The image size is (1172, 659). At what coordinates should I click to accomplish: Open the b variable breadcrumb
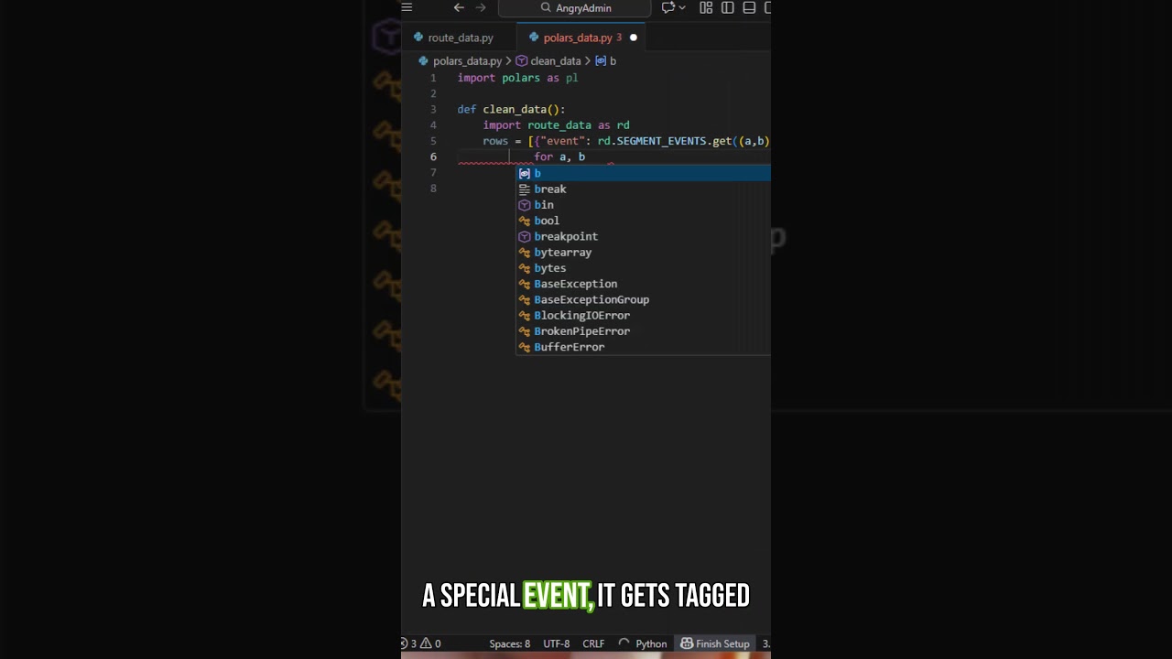[606, 61]
